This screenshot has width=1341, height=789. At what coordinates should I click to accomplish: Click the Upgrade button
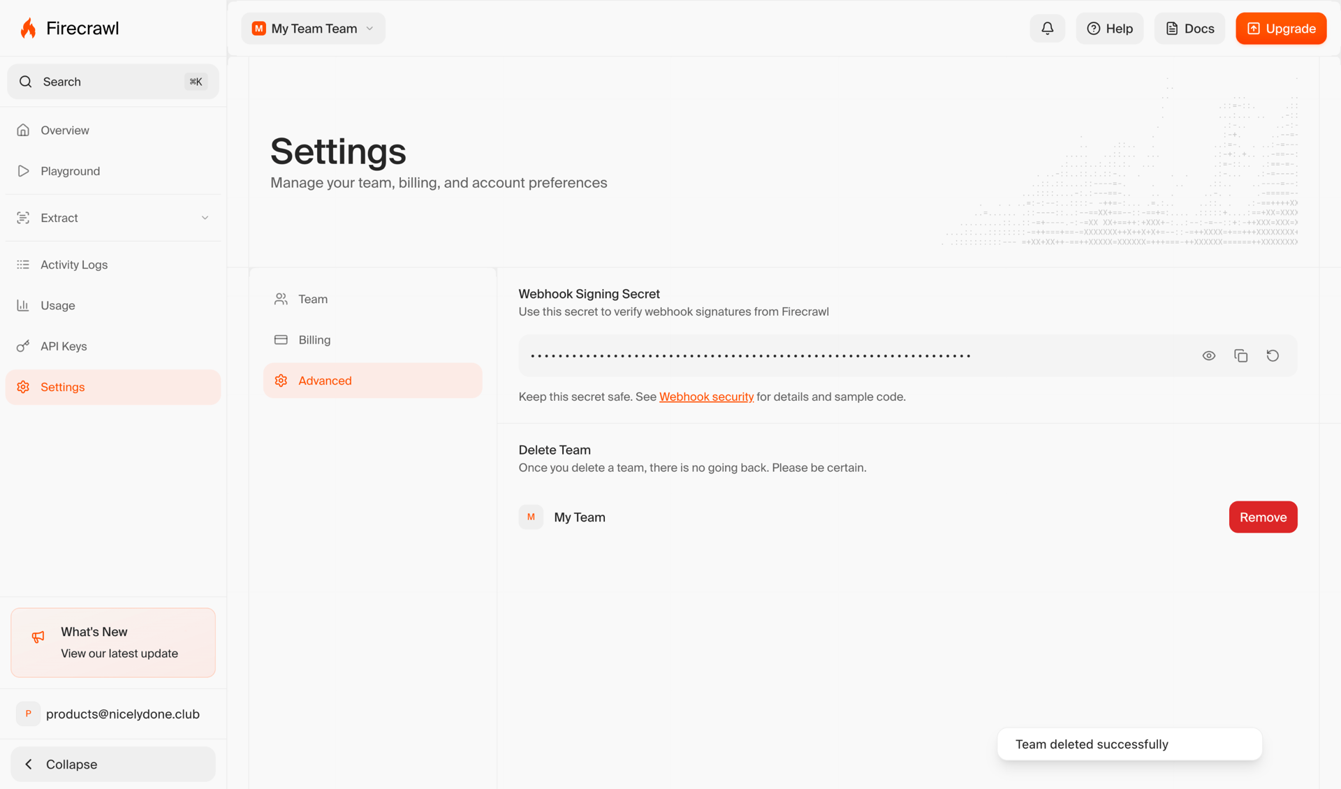pos(1280,28)
